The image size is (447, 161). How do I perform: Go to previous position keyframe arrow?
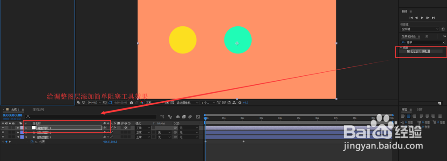(x=3, y=142)
